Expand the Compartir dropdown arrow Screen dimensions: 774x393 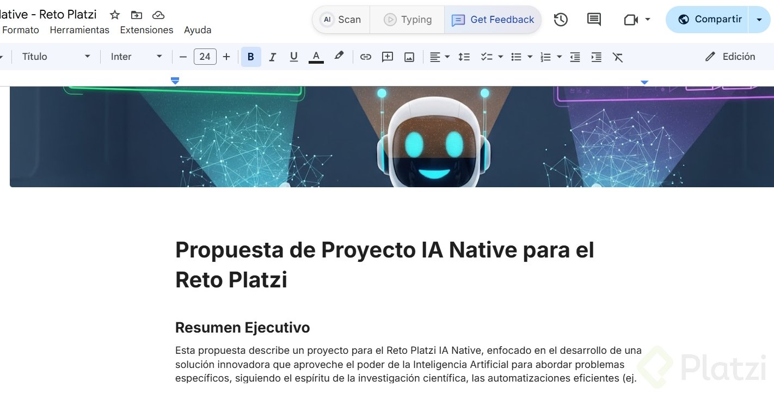(759, 20)
